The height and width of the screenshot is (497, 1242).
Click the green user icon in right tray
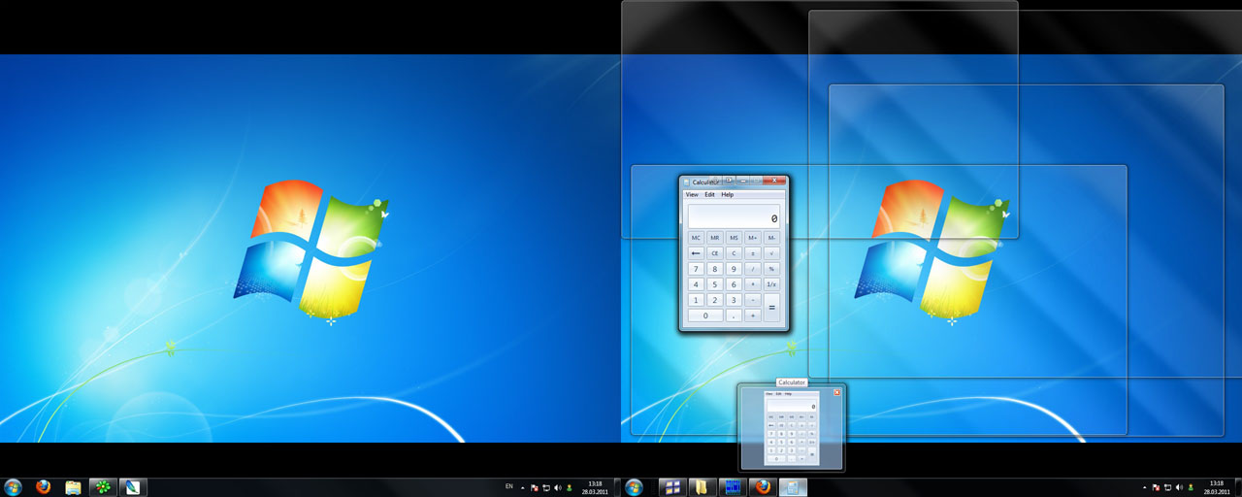[x=1191, y=487]
